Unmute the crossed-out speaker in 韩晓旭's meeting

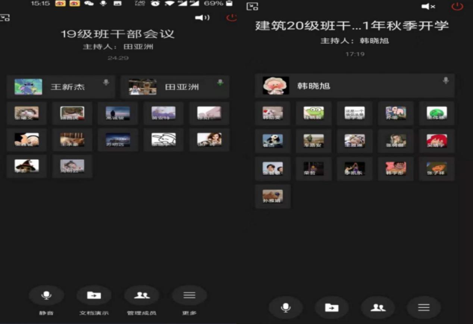(x=428, y=6)
